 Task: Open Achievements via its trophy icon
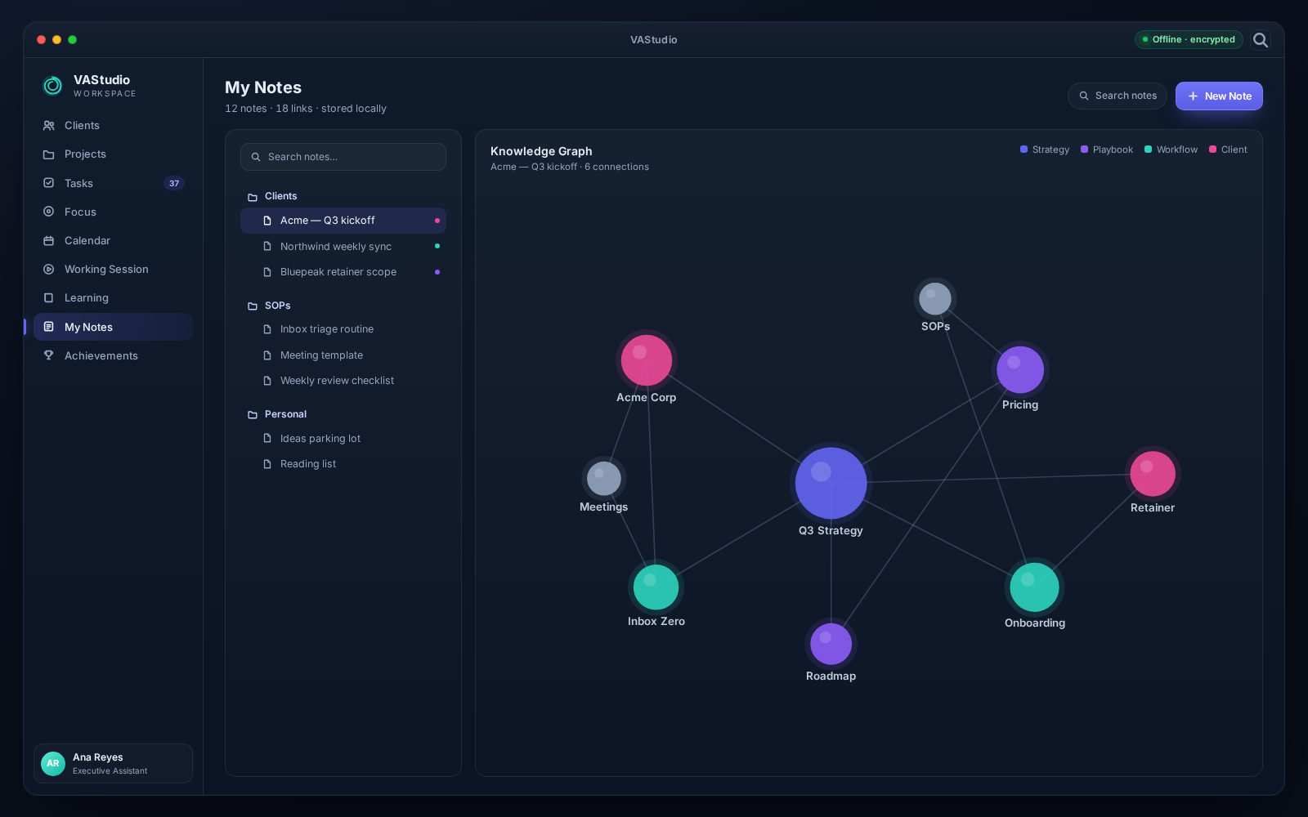(x=49, y=355)
